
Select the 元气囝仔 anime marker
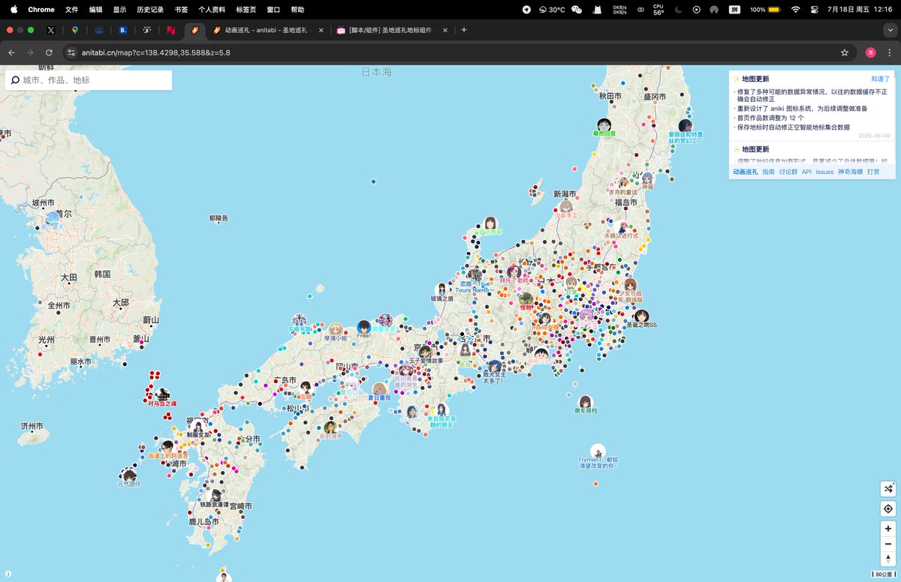tap(129, 476)
